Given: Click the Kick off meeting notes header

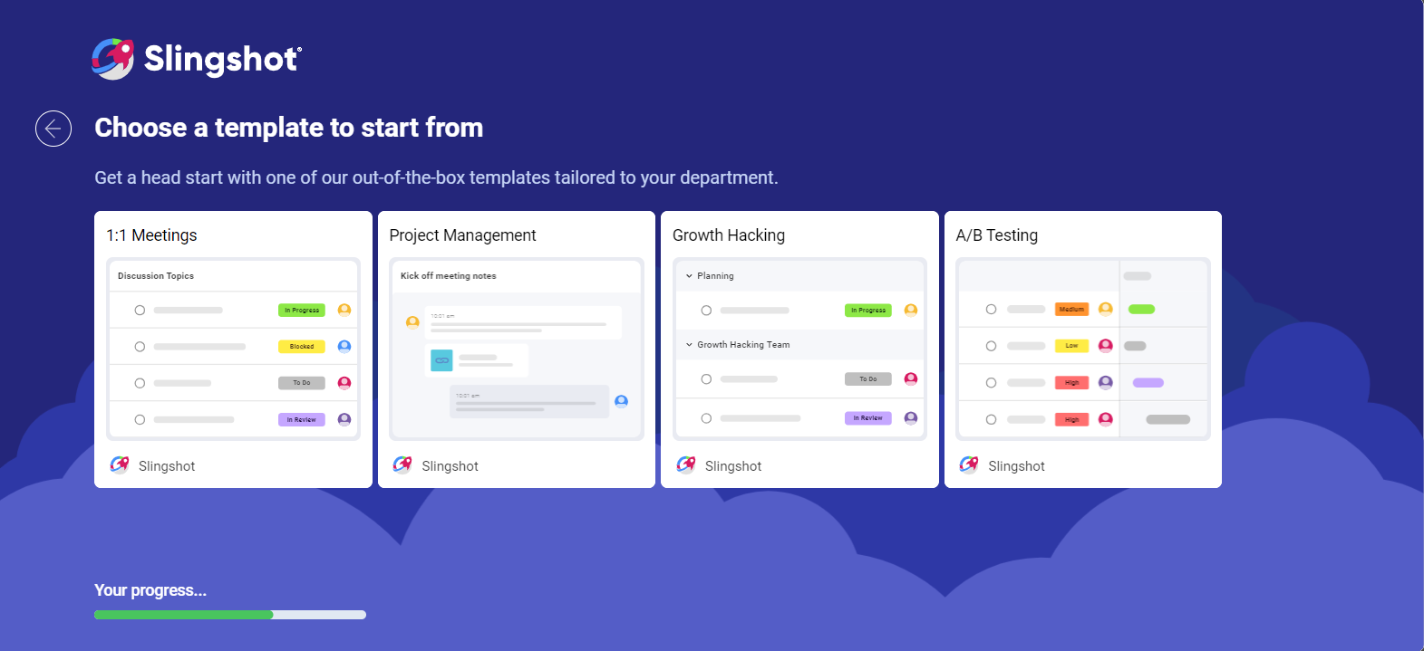Looking at the screenshot, I should tap(449, 276).
